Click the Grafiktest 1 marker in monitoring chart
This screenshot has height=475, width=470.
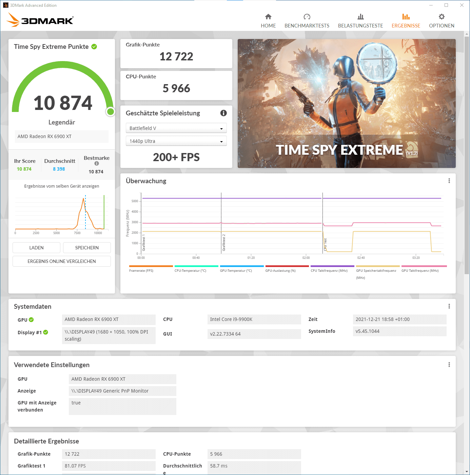click(x=143, y=243)
